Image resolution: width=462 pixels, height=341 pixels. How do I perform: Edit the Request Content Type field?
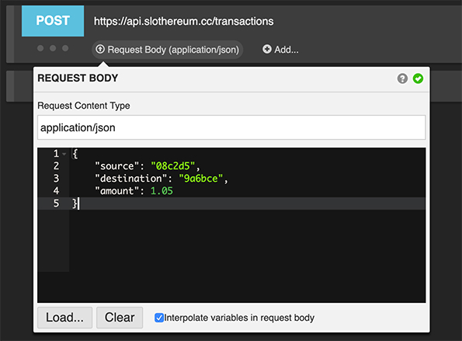pyautogui.click(x=231, y=127)
